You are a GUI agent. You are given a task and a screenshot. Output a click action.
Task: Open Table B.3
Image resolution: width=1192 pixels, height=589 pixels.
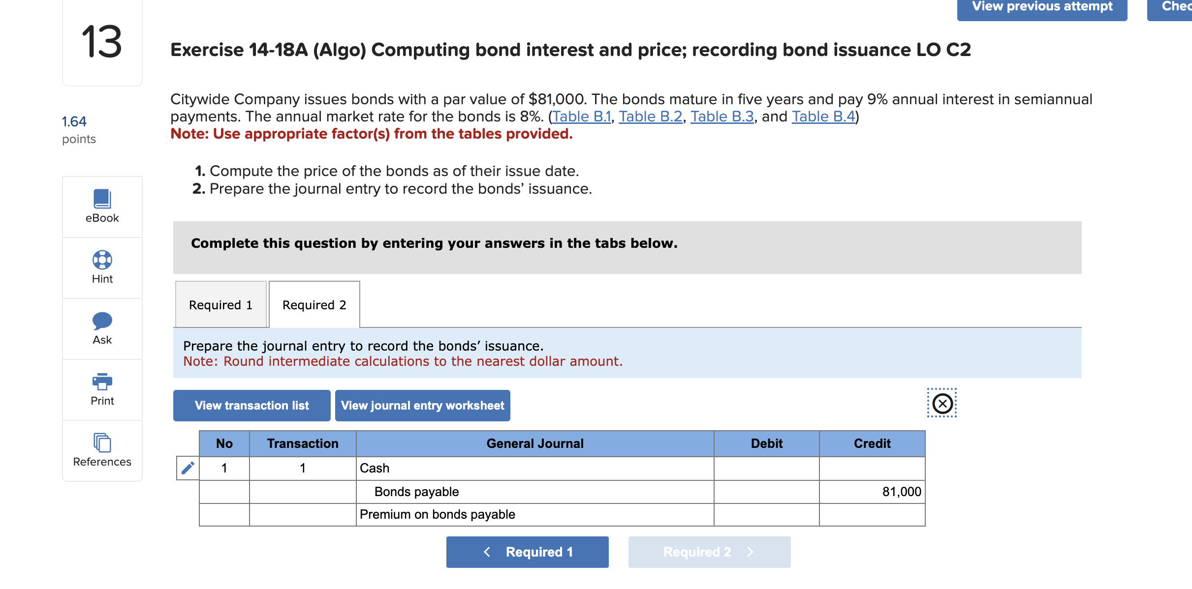722,116
